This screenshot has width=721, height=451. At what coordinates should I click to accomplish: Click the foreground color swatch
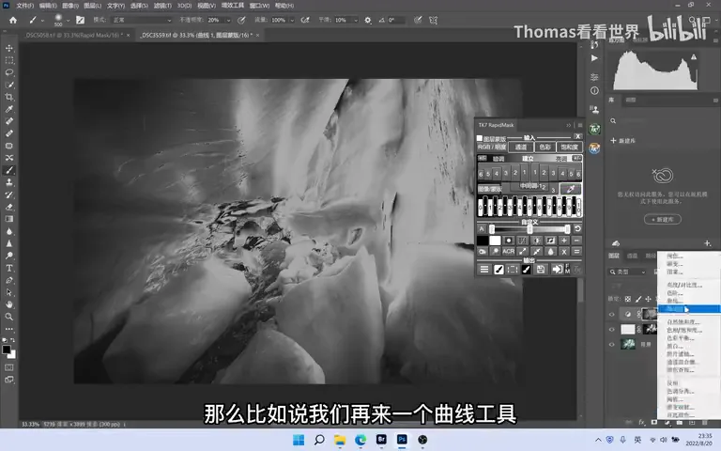[6, 350]
